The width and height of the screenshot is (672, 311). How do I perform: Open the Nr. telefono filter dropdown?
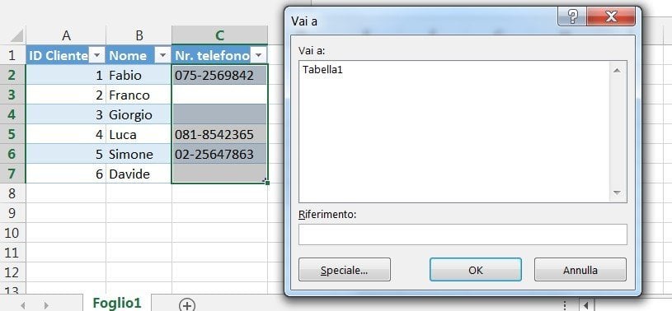[258, 55]
